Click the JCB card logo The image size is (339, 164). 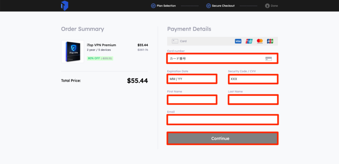pos(270,41)
